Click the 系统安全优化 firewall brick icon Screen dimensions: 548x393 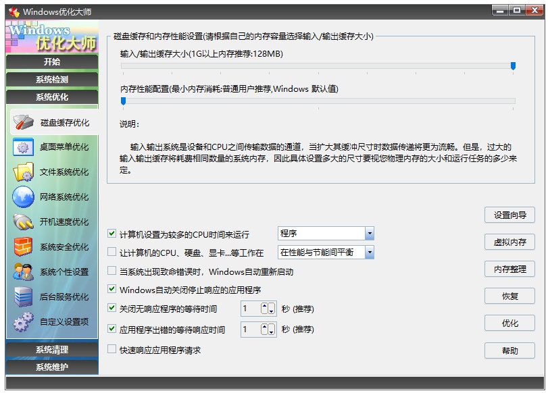(23, 246)
